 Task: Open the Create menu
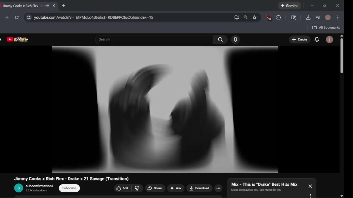299,39
